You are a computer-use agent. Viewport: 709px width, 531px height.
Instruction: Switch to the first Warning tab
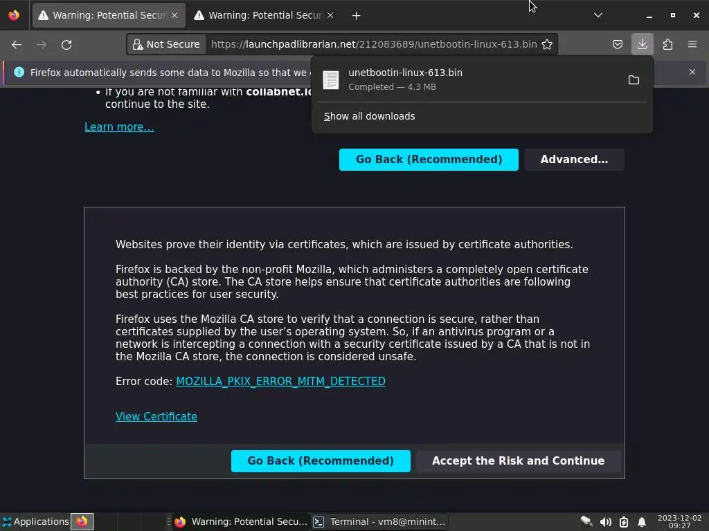coord(109,15)
